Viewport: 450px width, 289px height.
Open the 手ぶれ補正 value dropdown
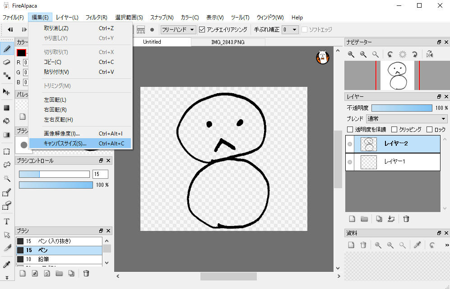point(290,29)
